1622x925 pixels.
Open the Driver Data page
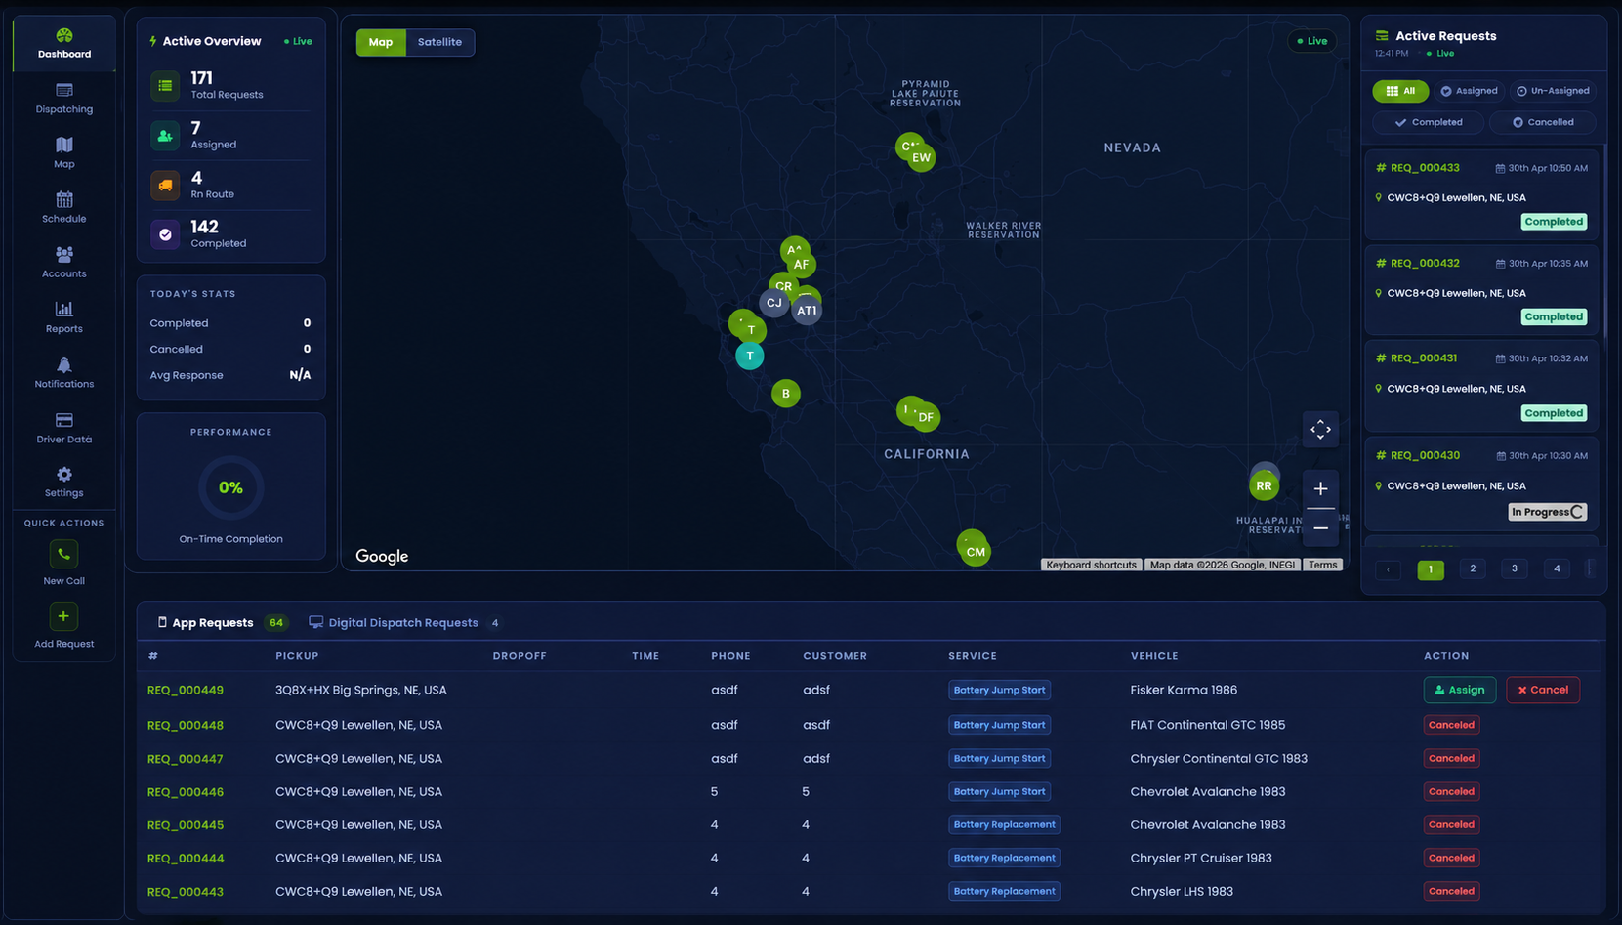(x=64, y=428)
